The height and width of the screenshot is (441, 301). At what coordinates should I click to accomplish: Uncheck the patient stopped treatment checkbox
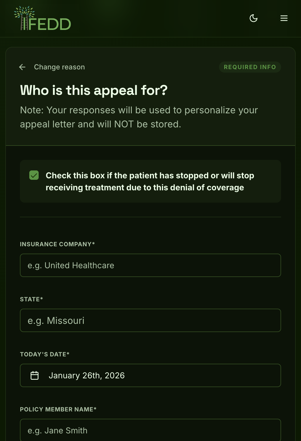pos(34,175)
